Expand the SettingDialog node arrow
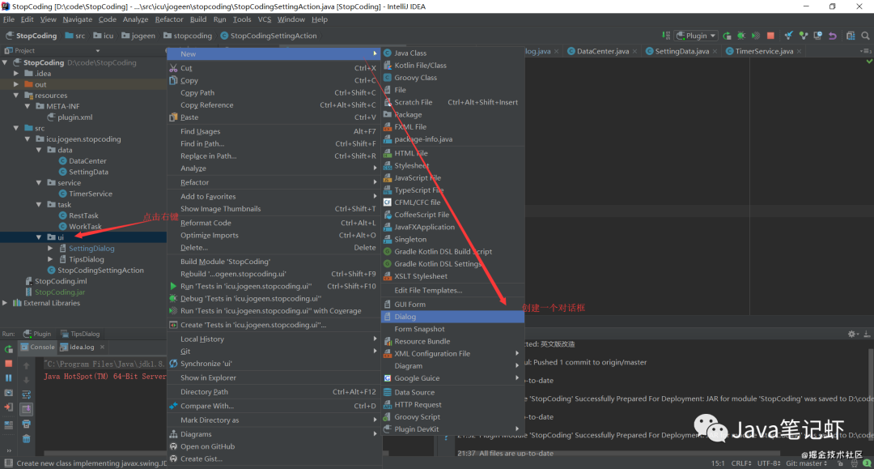The image size is (874, 469). tap(50, 248)
